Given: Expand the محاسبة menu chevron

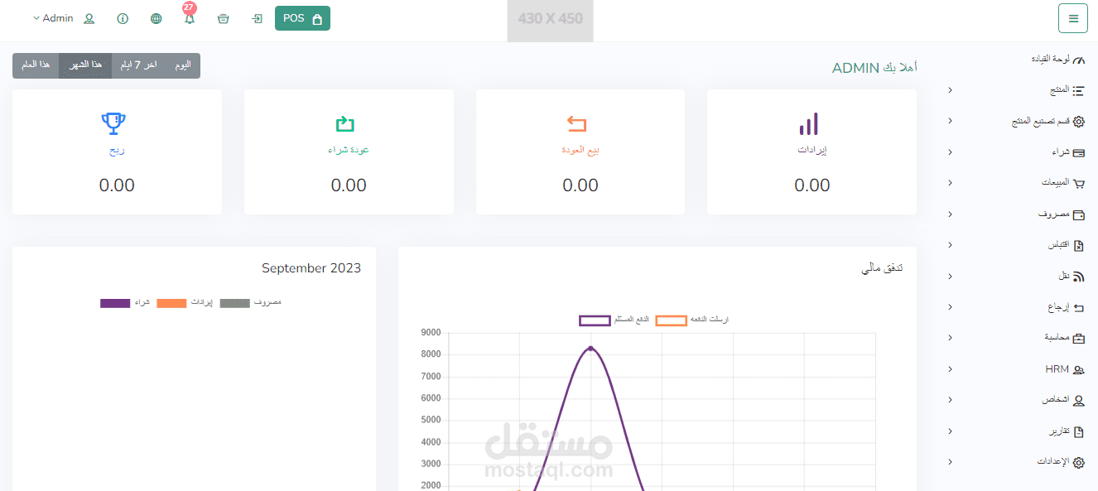Looking at the screenshot, I should click(x=950, y=339).
